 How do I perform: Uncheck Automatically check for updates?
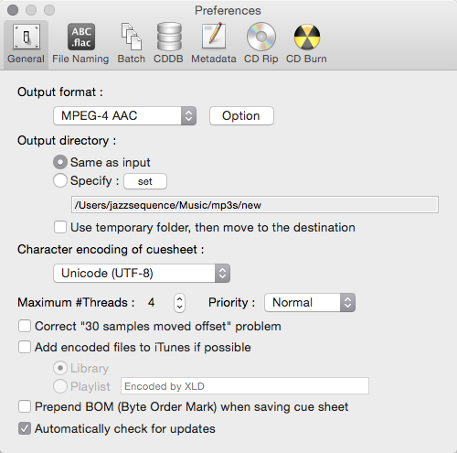pyautogui.click(x=25, y=428)
